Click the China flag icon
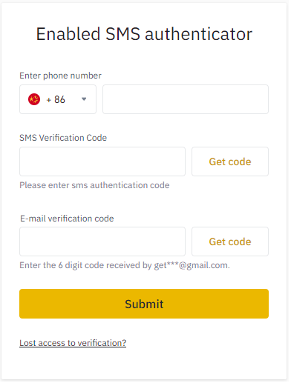Screen dimensions: 291x383 pos(34,100)
